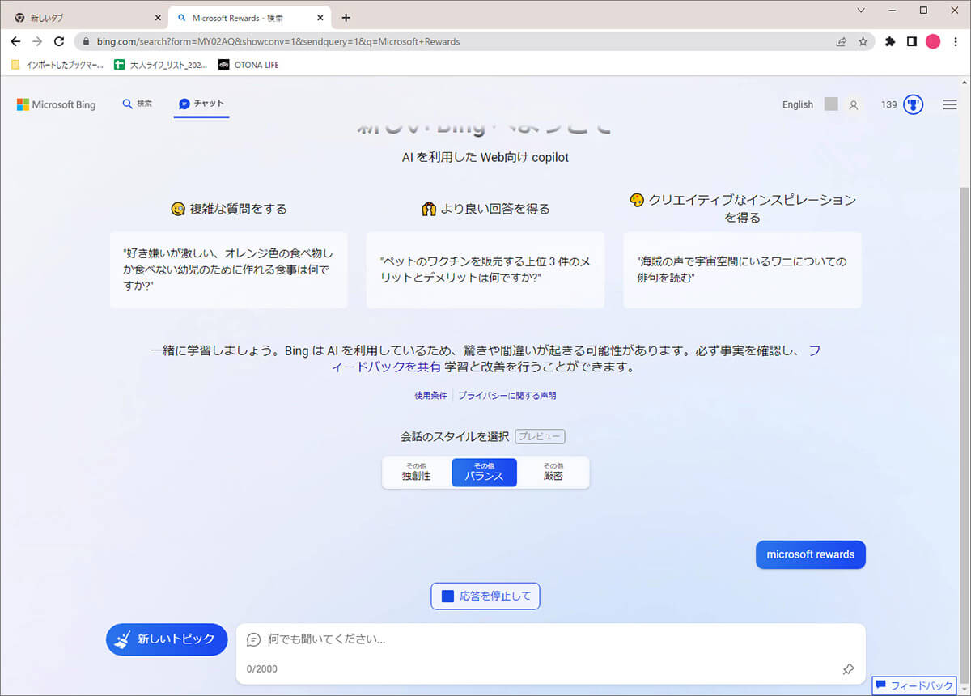The height and width of the screenshot is (696, 971).
Task: Open the Bing hamburger menu
Action: pyautogui.click(x=950, y=104)
